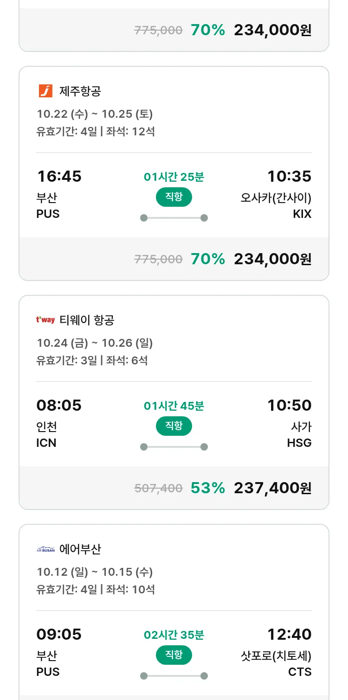Tap the 직항 badge on the 티웨이 항공 card
The height and width of the screenshot is (700, 348).
[174, 426]
